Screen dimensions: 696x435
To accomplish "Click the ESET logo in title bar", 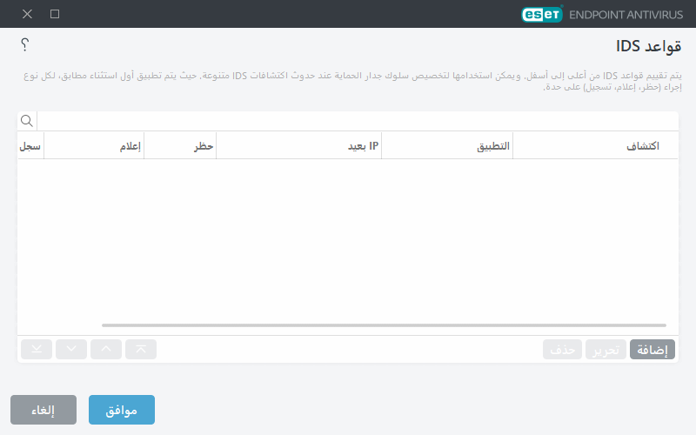I will pyautogui.click(x=541, y=14).
